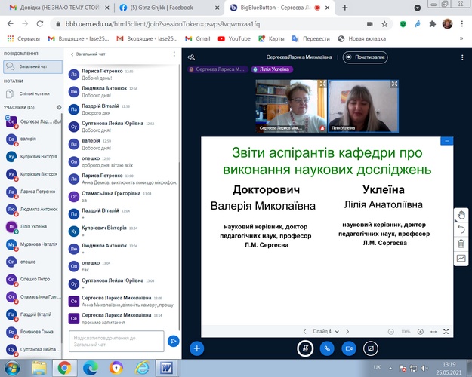Open the blue plus actions menu
472x377 pixels.
[x=196, y=348]
